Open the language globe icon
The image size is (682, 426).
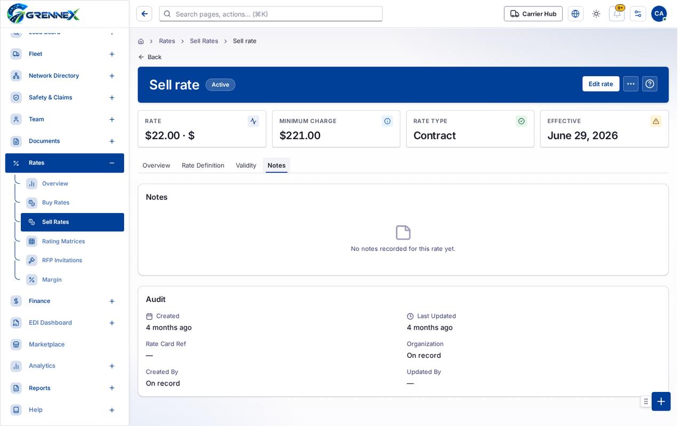(x=575, y=14)
